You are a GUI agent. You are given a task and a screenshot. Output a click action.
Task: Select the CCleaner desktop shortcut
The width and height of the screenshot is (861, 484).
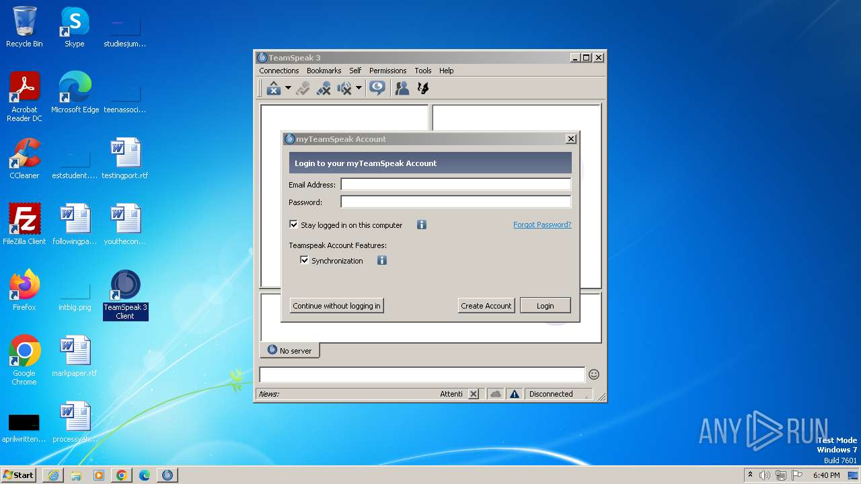click(x=24, y=159)
